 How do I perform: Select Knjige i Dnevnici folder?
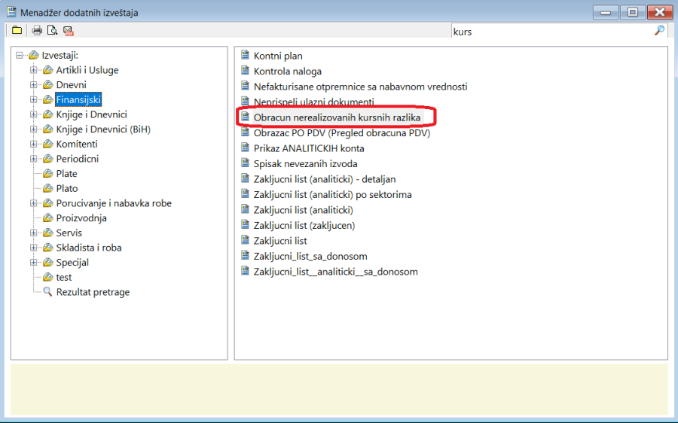coord(91,114)
